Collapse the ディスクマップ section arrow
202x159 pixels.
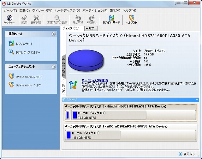[197, 100]
